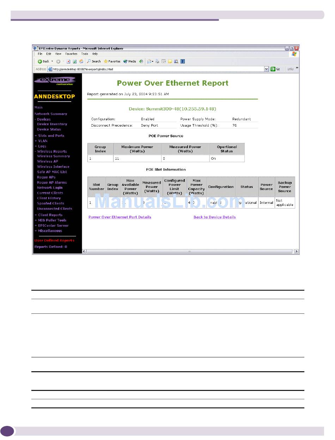Click the Internet Explorer title bar icon

[x=35, y=48]
